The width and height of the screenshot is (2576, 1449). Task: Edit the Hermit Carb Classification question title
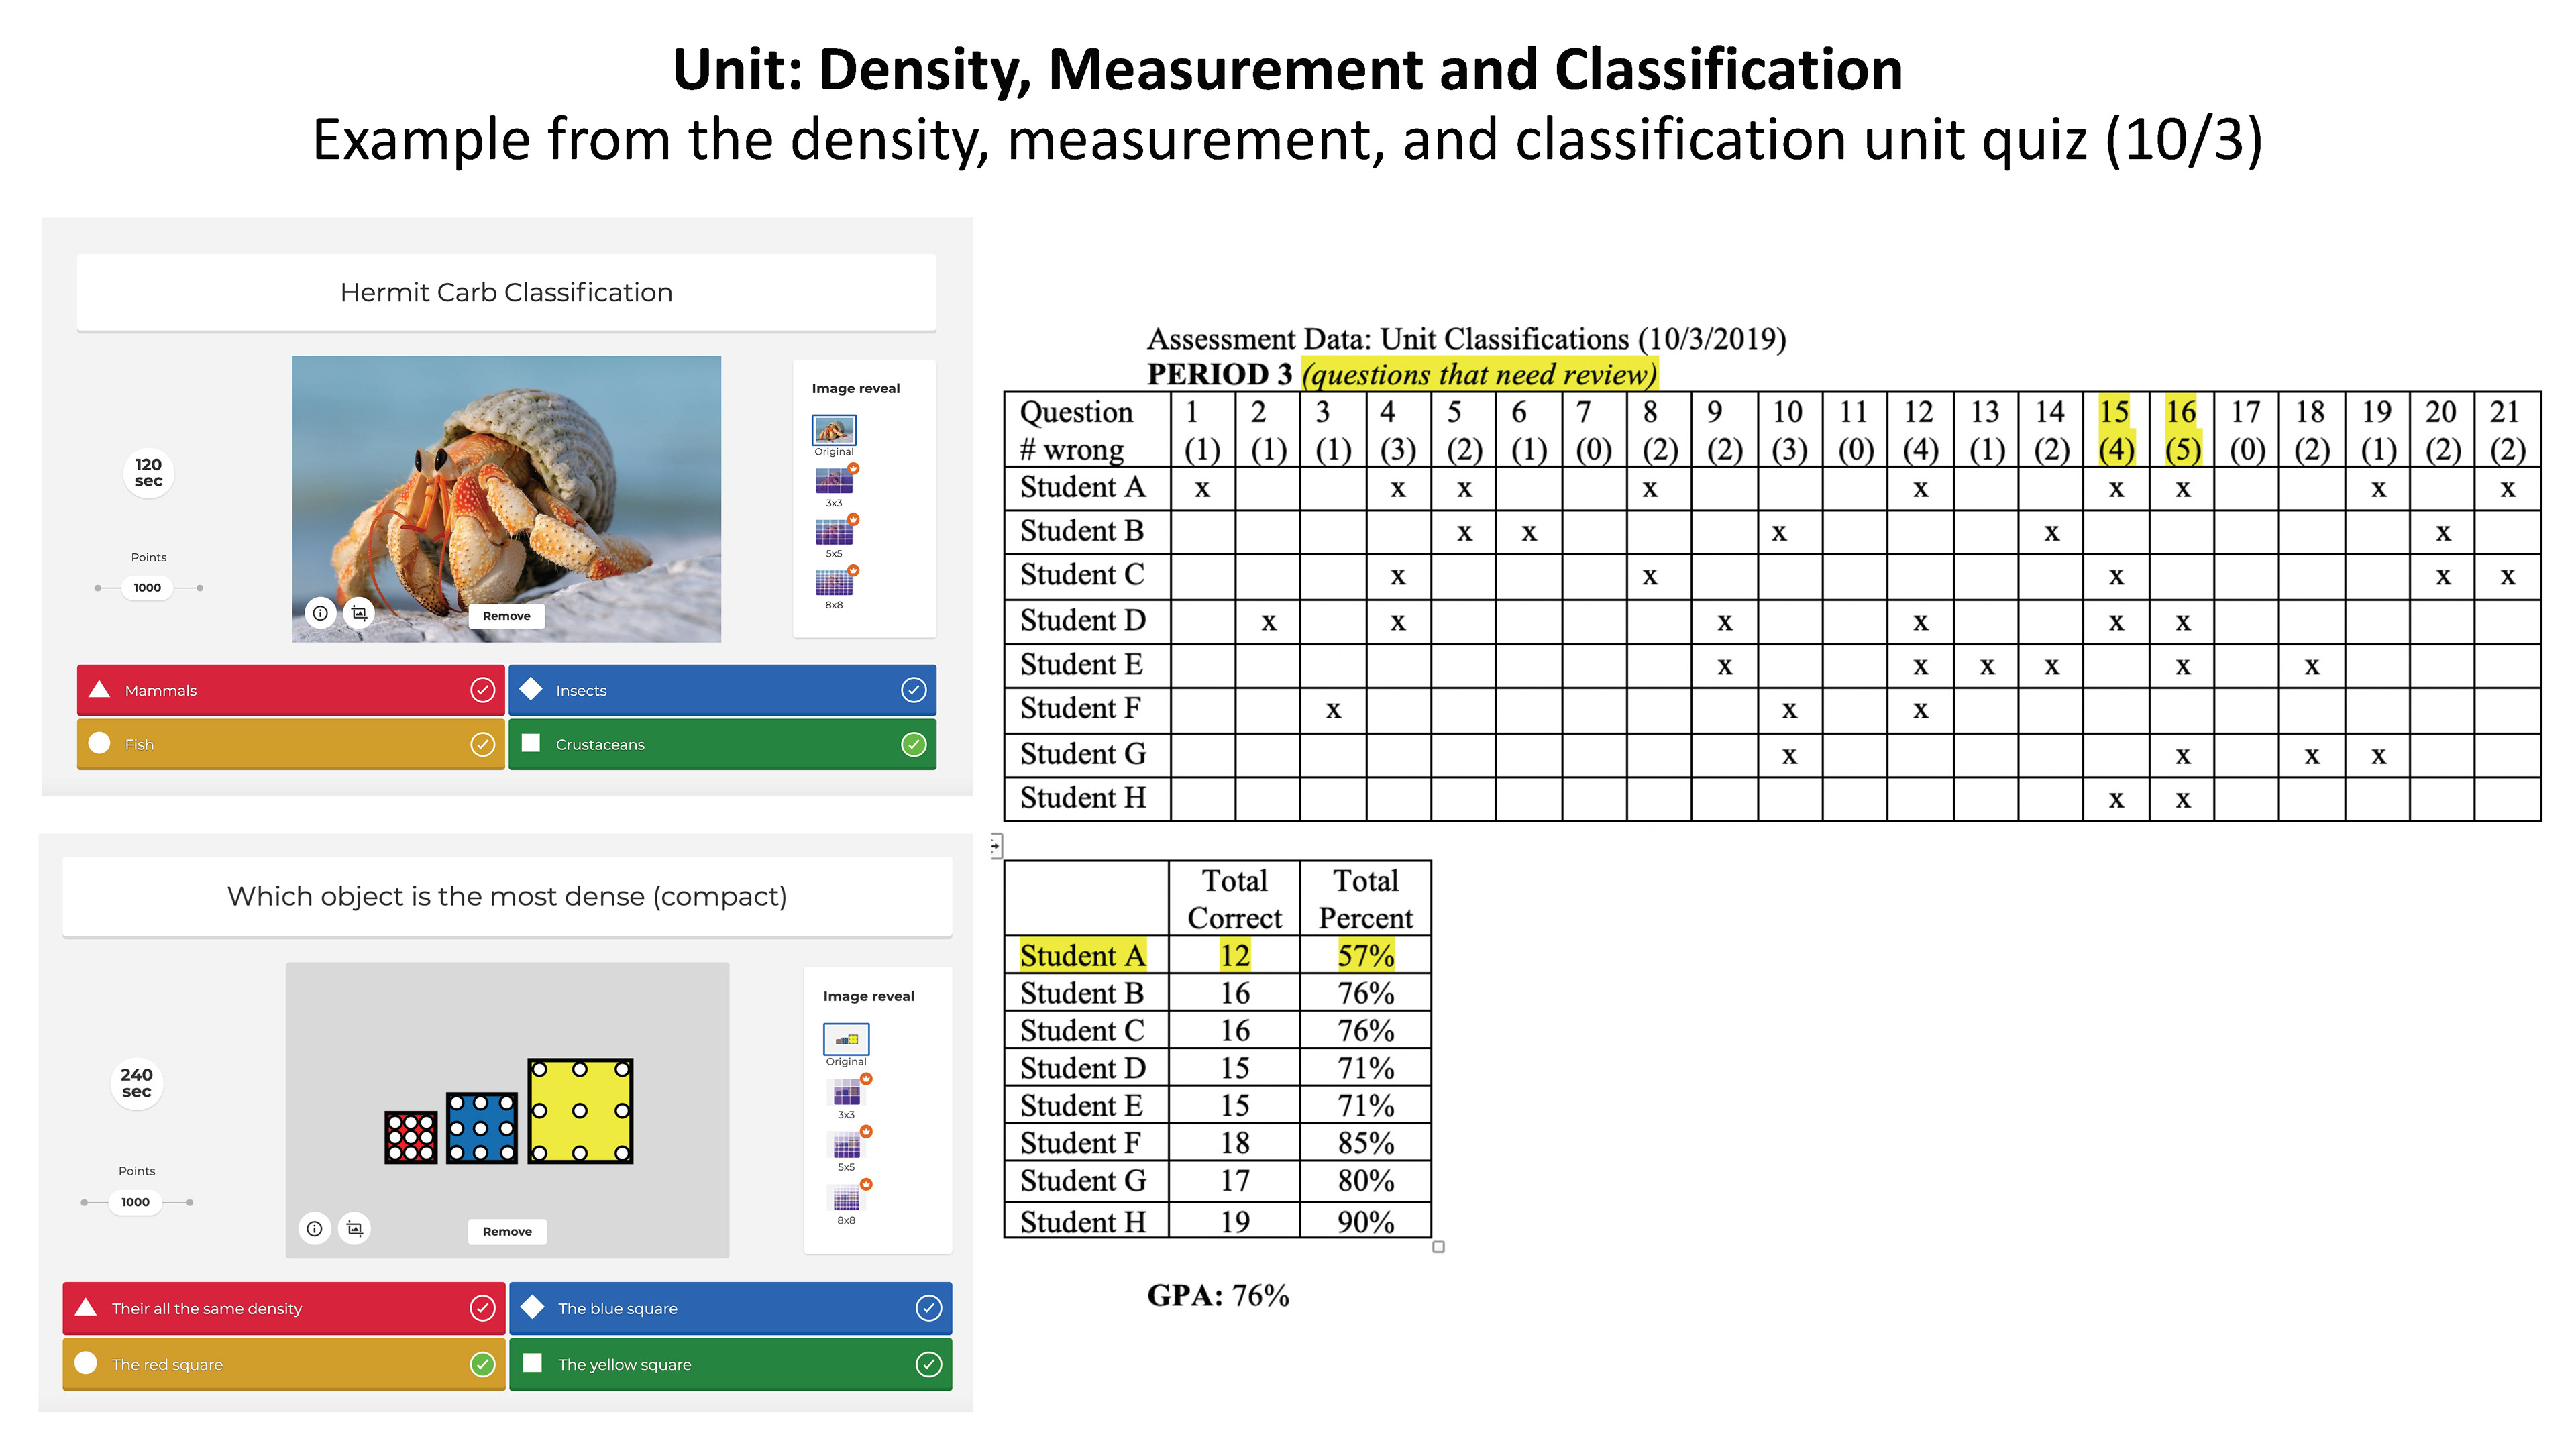(x=506, y=292)
